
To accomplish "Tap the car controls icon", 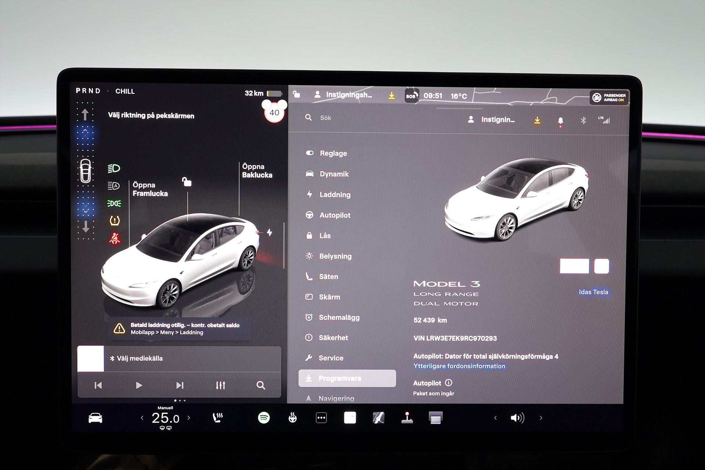I will pos(95,418).
